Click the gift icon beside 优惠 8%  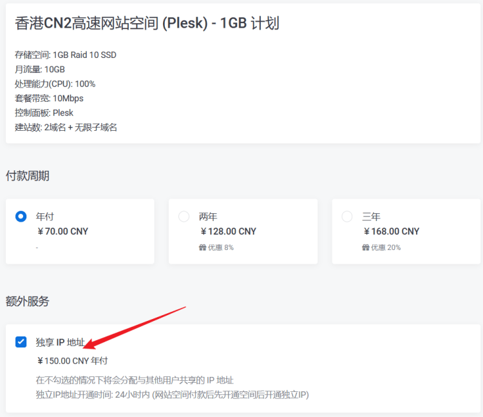(202, 247)
